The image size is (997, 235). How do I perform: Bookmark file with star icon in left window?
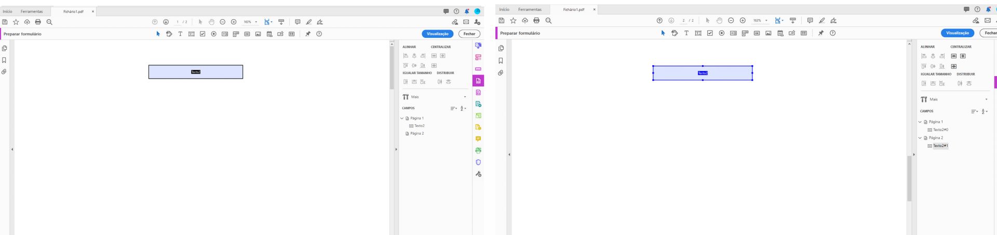pyautogui.click(x=16, y=22)
